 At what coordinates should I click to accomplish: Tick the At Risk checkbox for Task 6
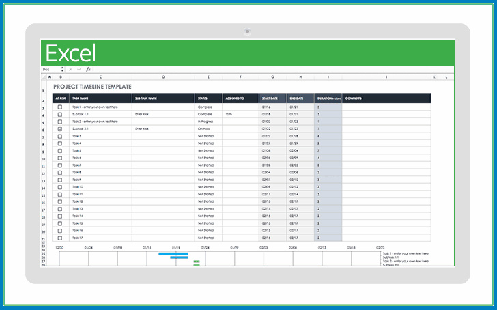point(60,158)
